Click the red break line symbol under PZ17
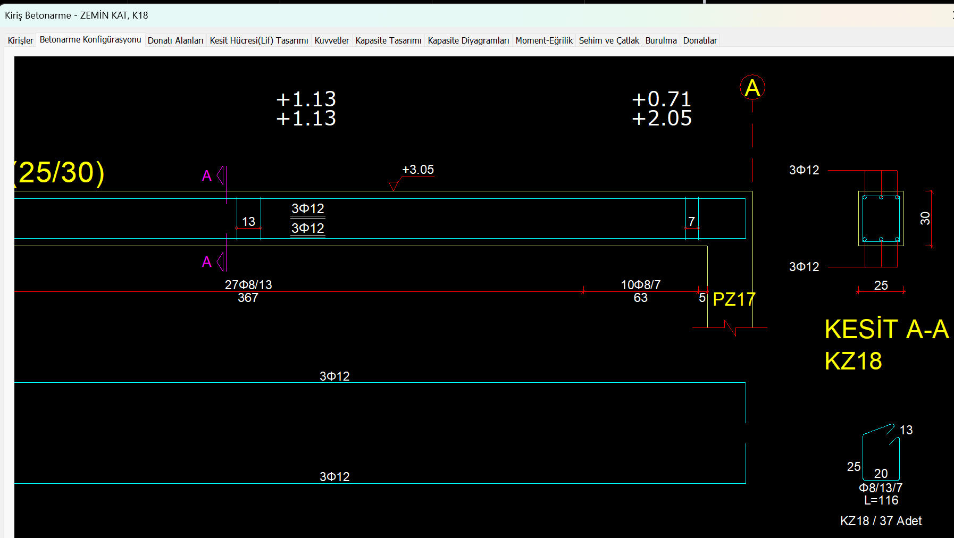 [731, 328]
